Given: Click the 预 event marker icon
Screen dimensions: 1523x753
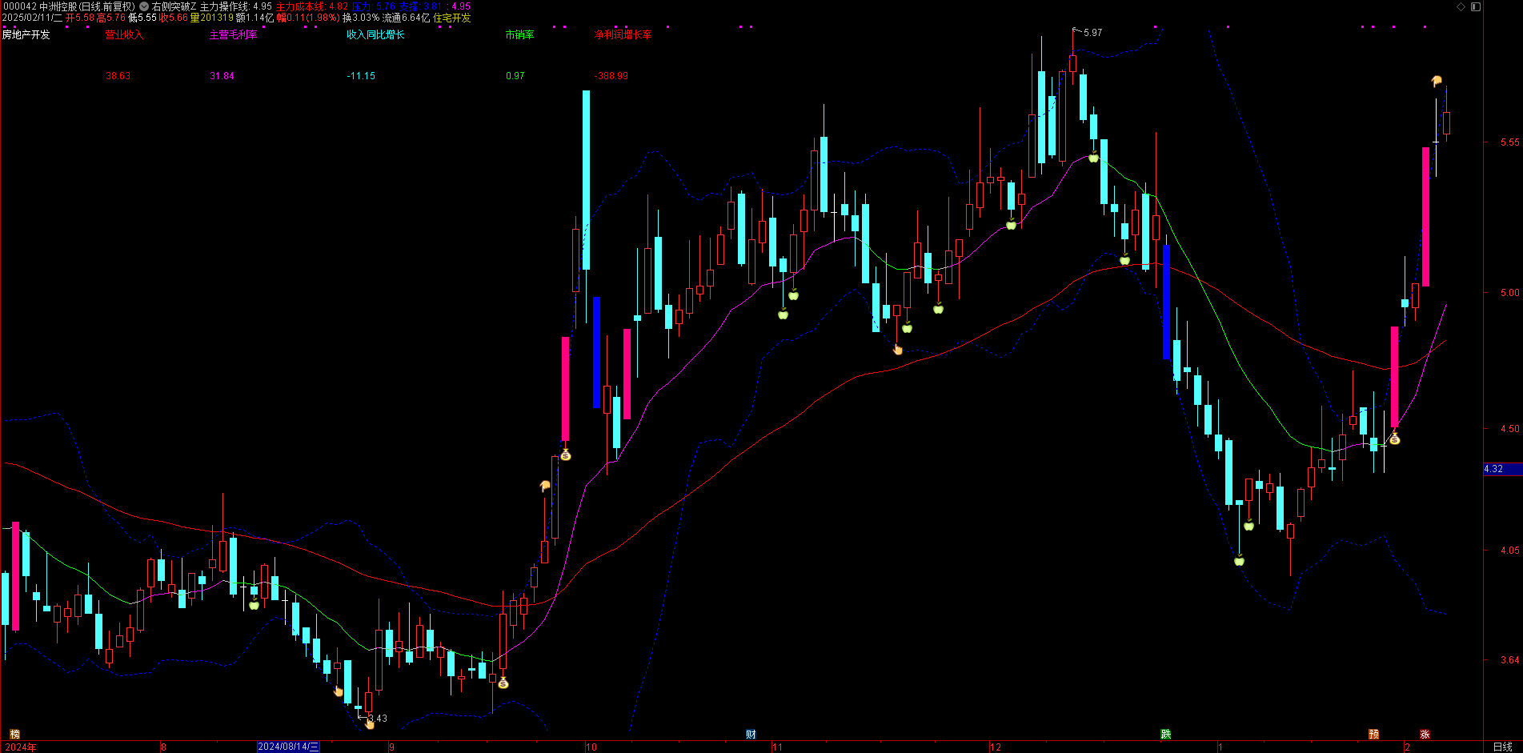Looking at the screenshot, I should (1373, 734).
